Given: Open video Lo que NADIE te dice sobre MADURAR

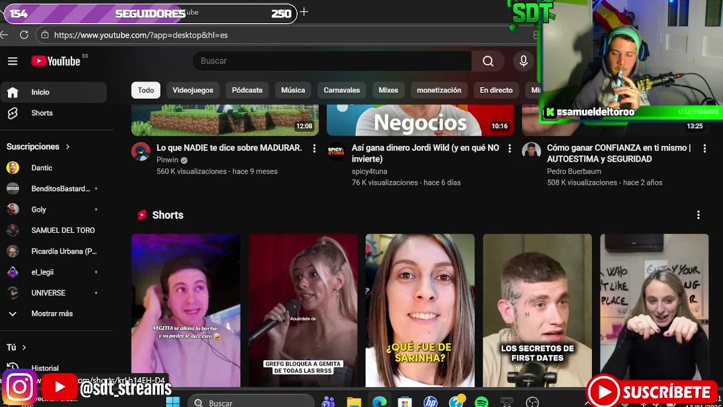Looking at the screenshot, I should [x=229, y=148].
